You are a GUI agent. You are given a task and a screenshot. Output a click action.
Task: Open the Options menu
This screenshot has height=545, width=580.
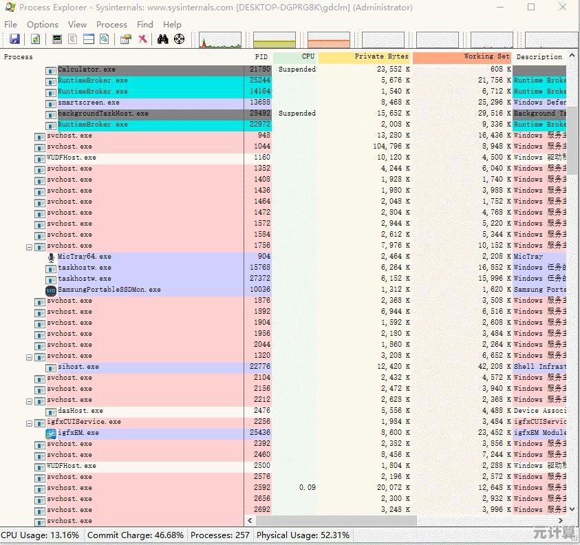[x=43, y=24]
